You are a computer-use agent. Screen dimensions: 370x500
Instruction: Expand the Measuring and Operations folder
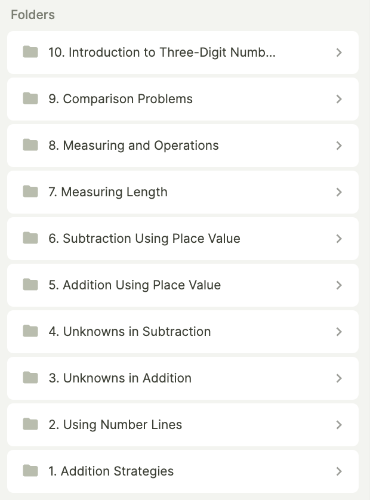click(x=339, y=146)
